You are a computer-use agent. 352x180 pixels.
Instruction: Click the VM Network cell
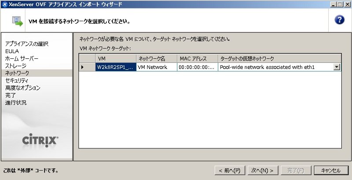pyautogui.click(x=157, y=67)
